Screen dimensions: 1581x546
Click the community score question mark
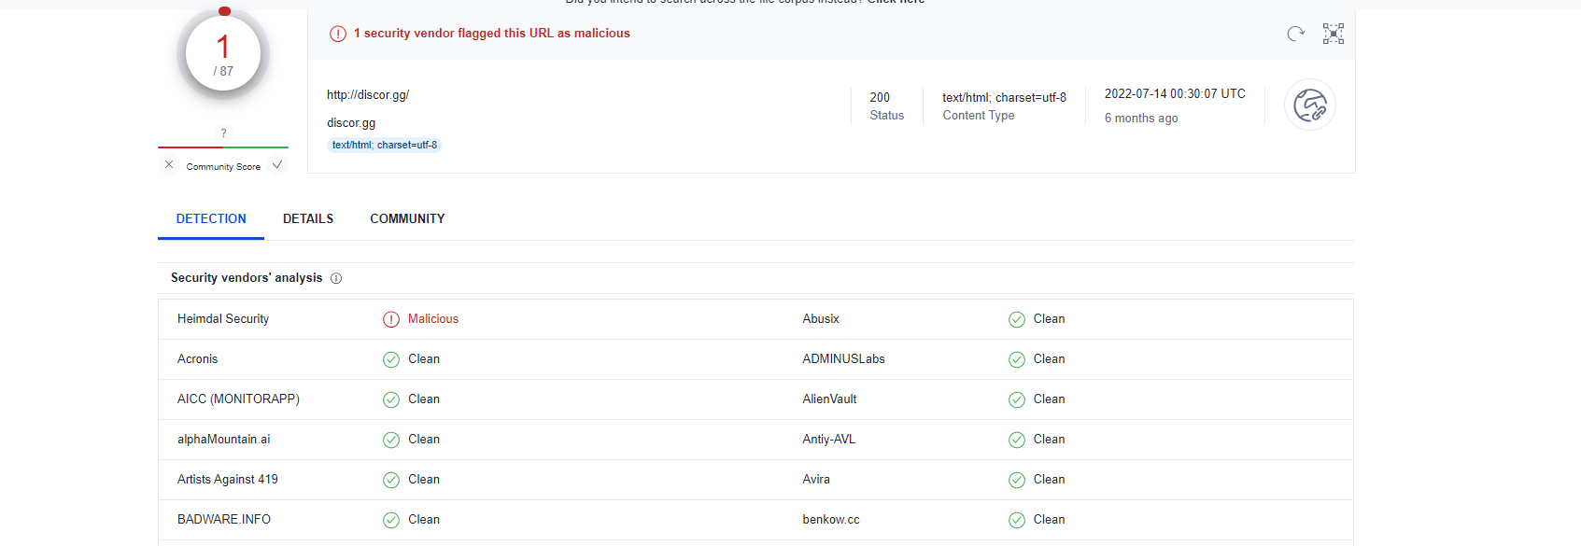point(223,133)
